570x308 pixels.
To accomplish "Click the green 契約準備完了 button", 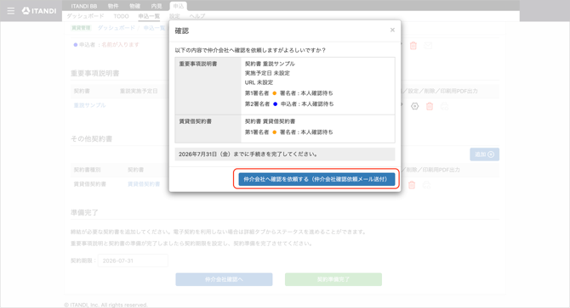I will [333, 279].
